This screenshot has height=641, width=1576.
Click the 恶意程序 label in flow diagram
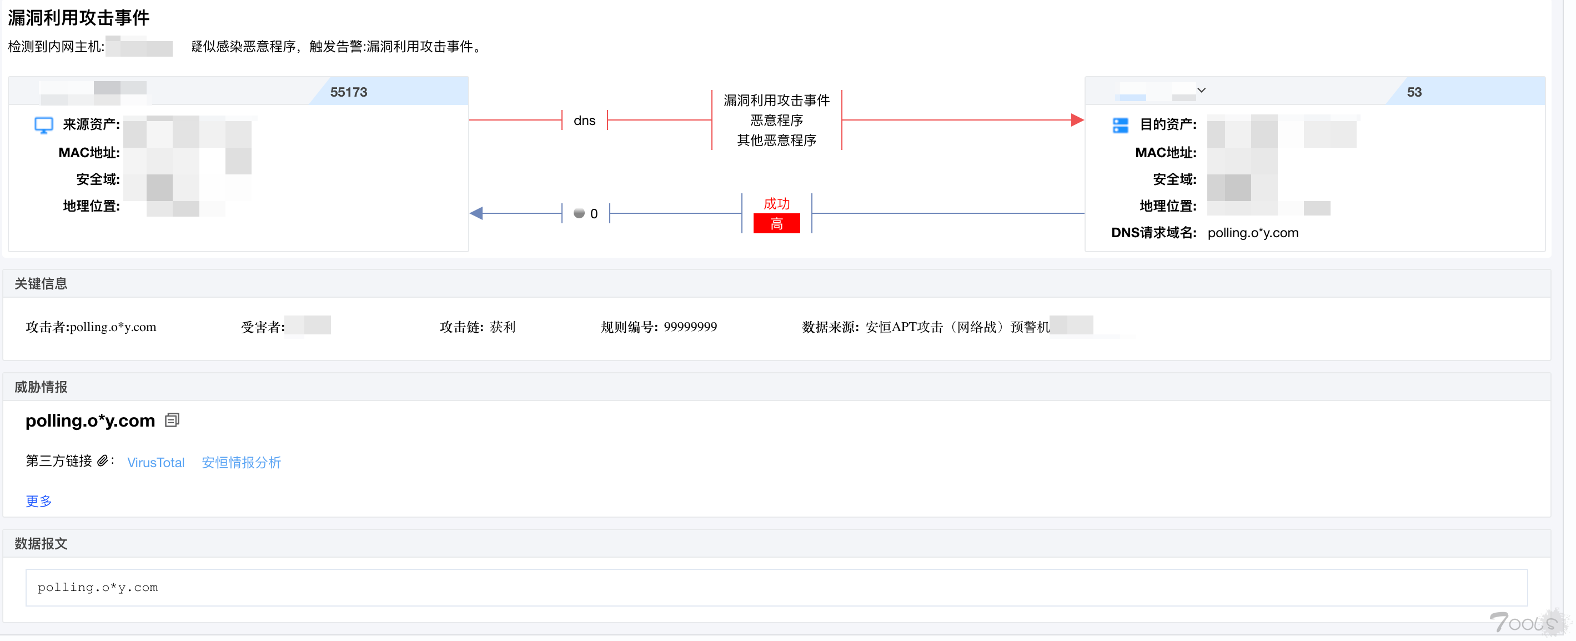pyautogui.click(x=776, y=120)
